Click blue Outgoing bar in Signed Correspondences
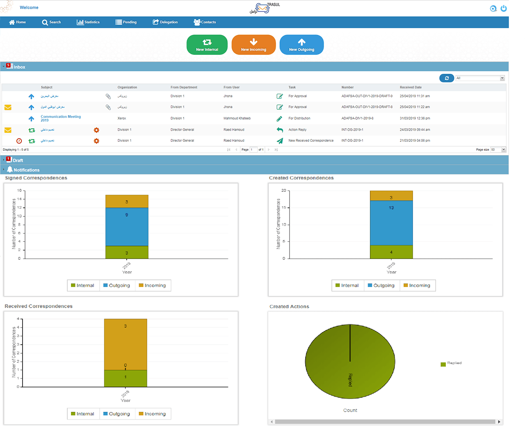 point(127,227)
